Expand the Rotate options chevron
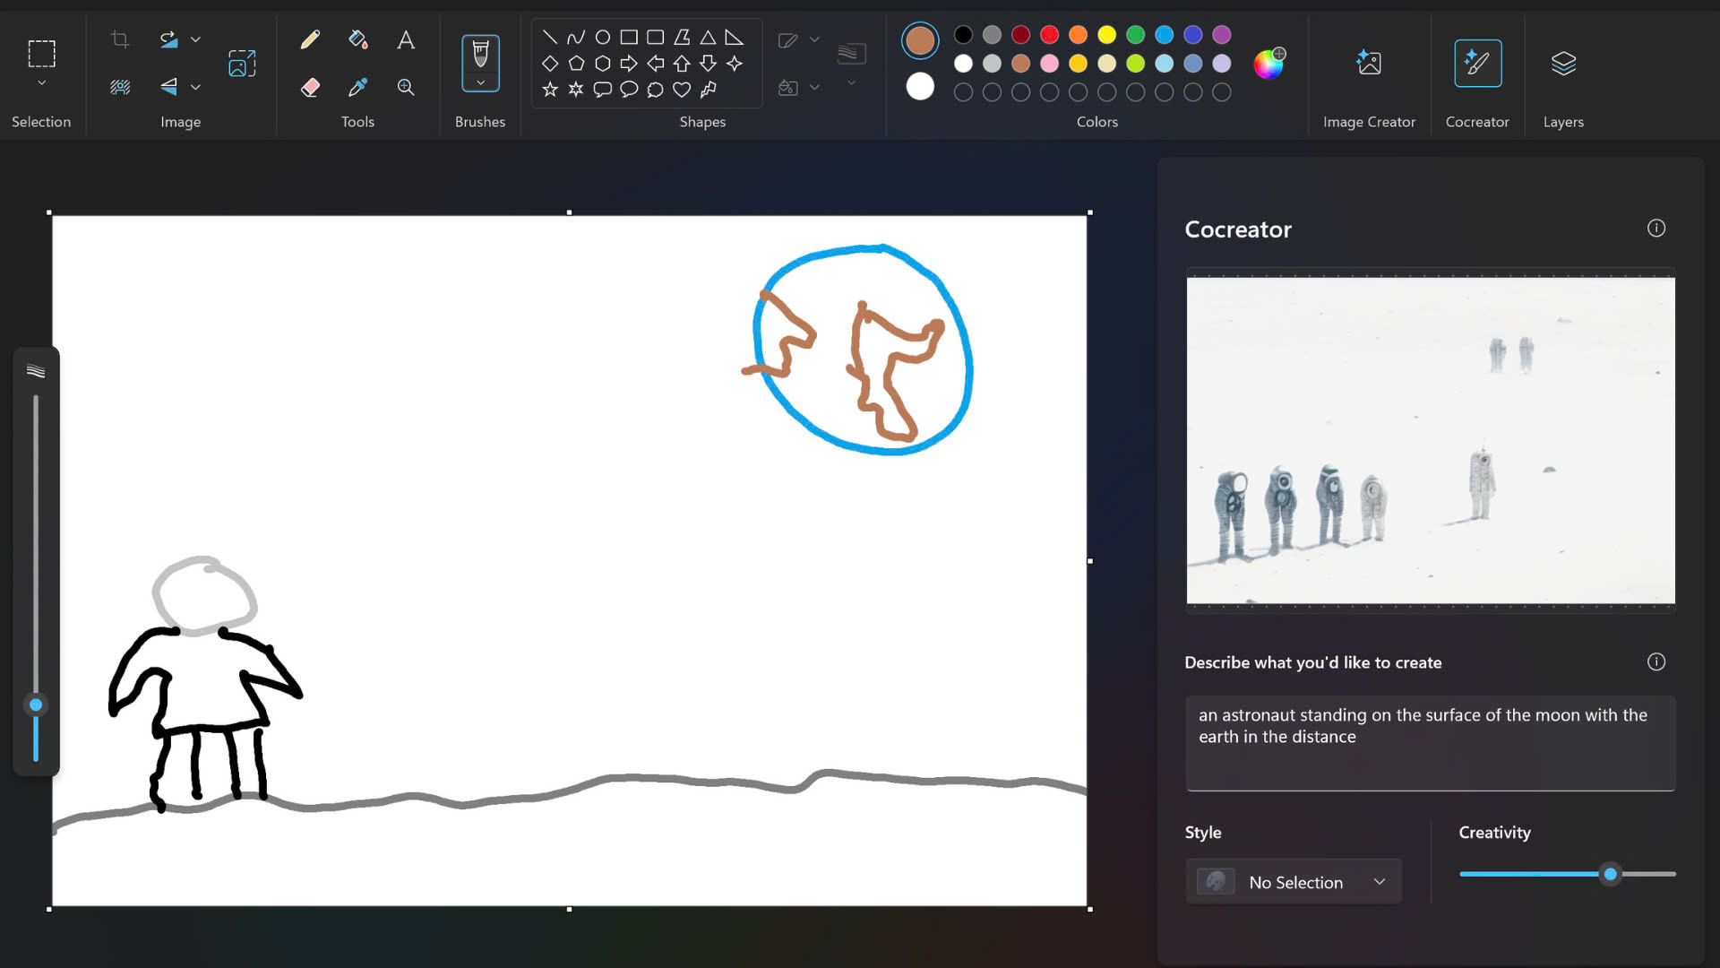Screen dimensions: 1720x968 click(195, 39)
